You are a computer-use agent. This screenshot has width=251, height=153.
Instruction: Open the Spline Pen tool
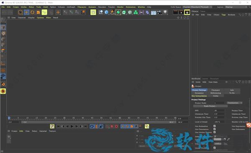click(112, 12)
